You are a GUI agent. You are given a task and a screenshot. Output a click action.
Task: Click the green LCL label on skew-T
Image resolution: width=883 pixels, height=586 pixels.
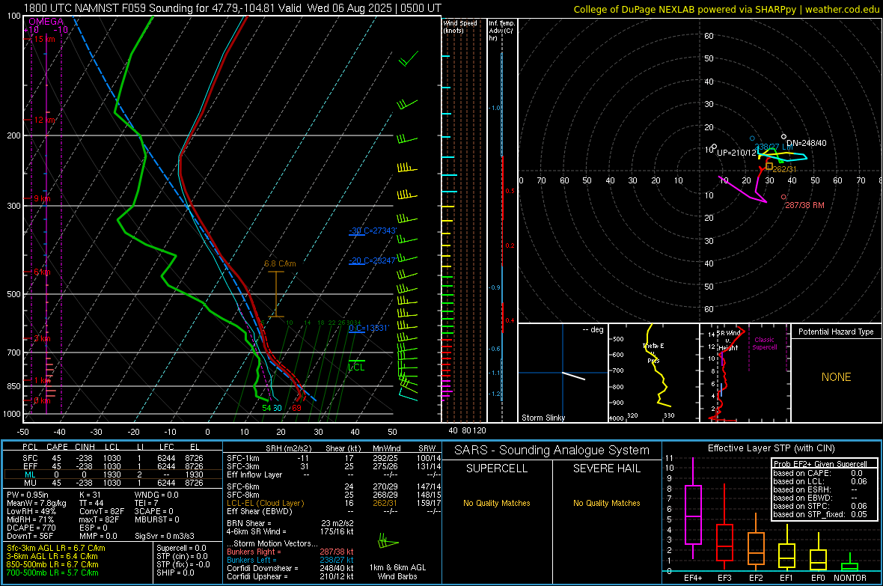(356, 367)
